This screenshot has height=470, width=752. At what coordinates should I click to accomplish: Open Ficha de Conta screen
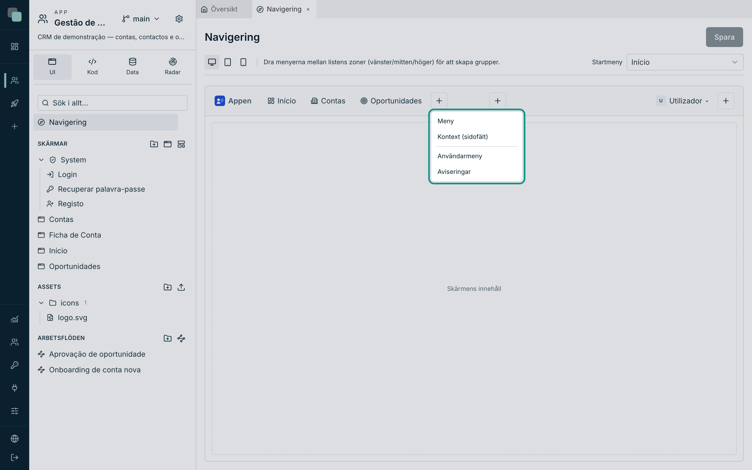click(70, 235)
